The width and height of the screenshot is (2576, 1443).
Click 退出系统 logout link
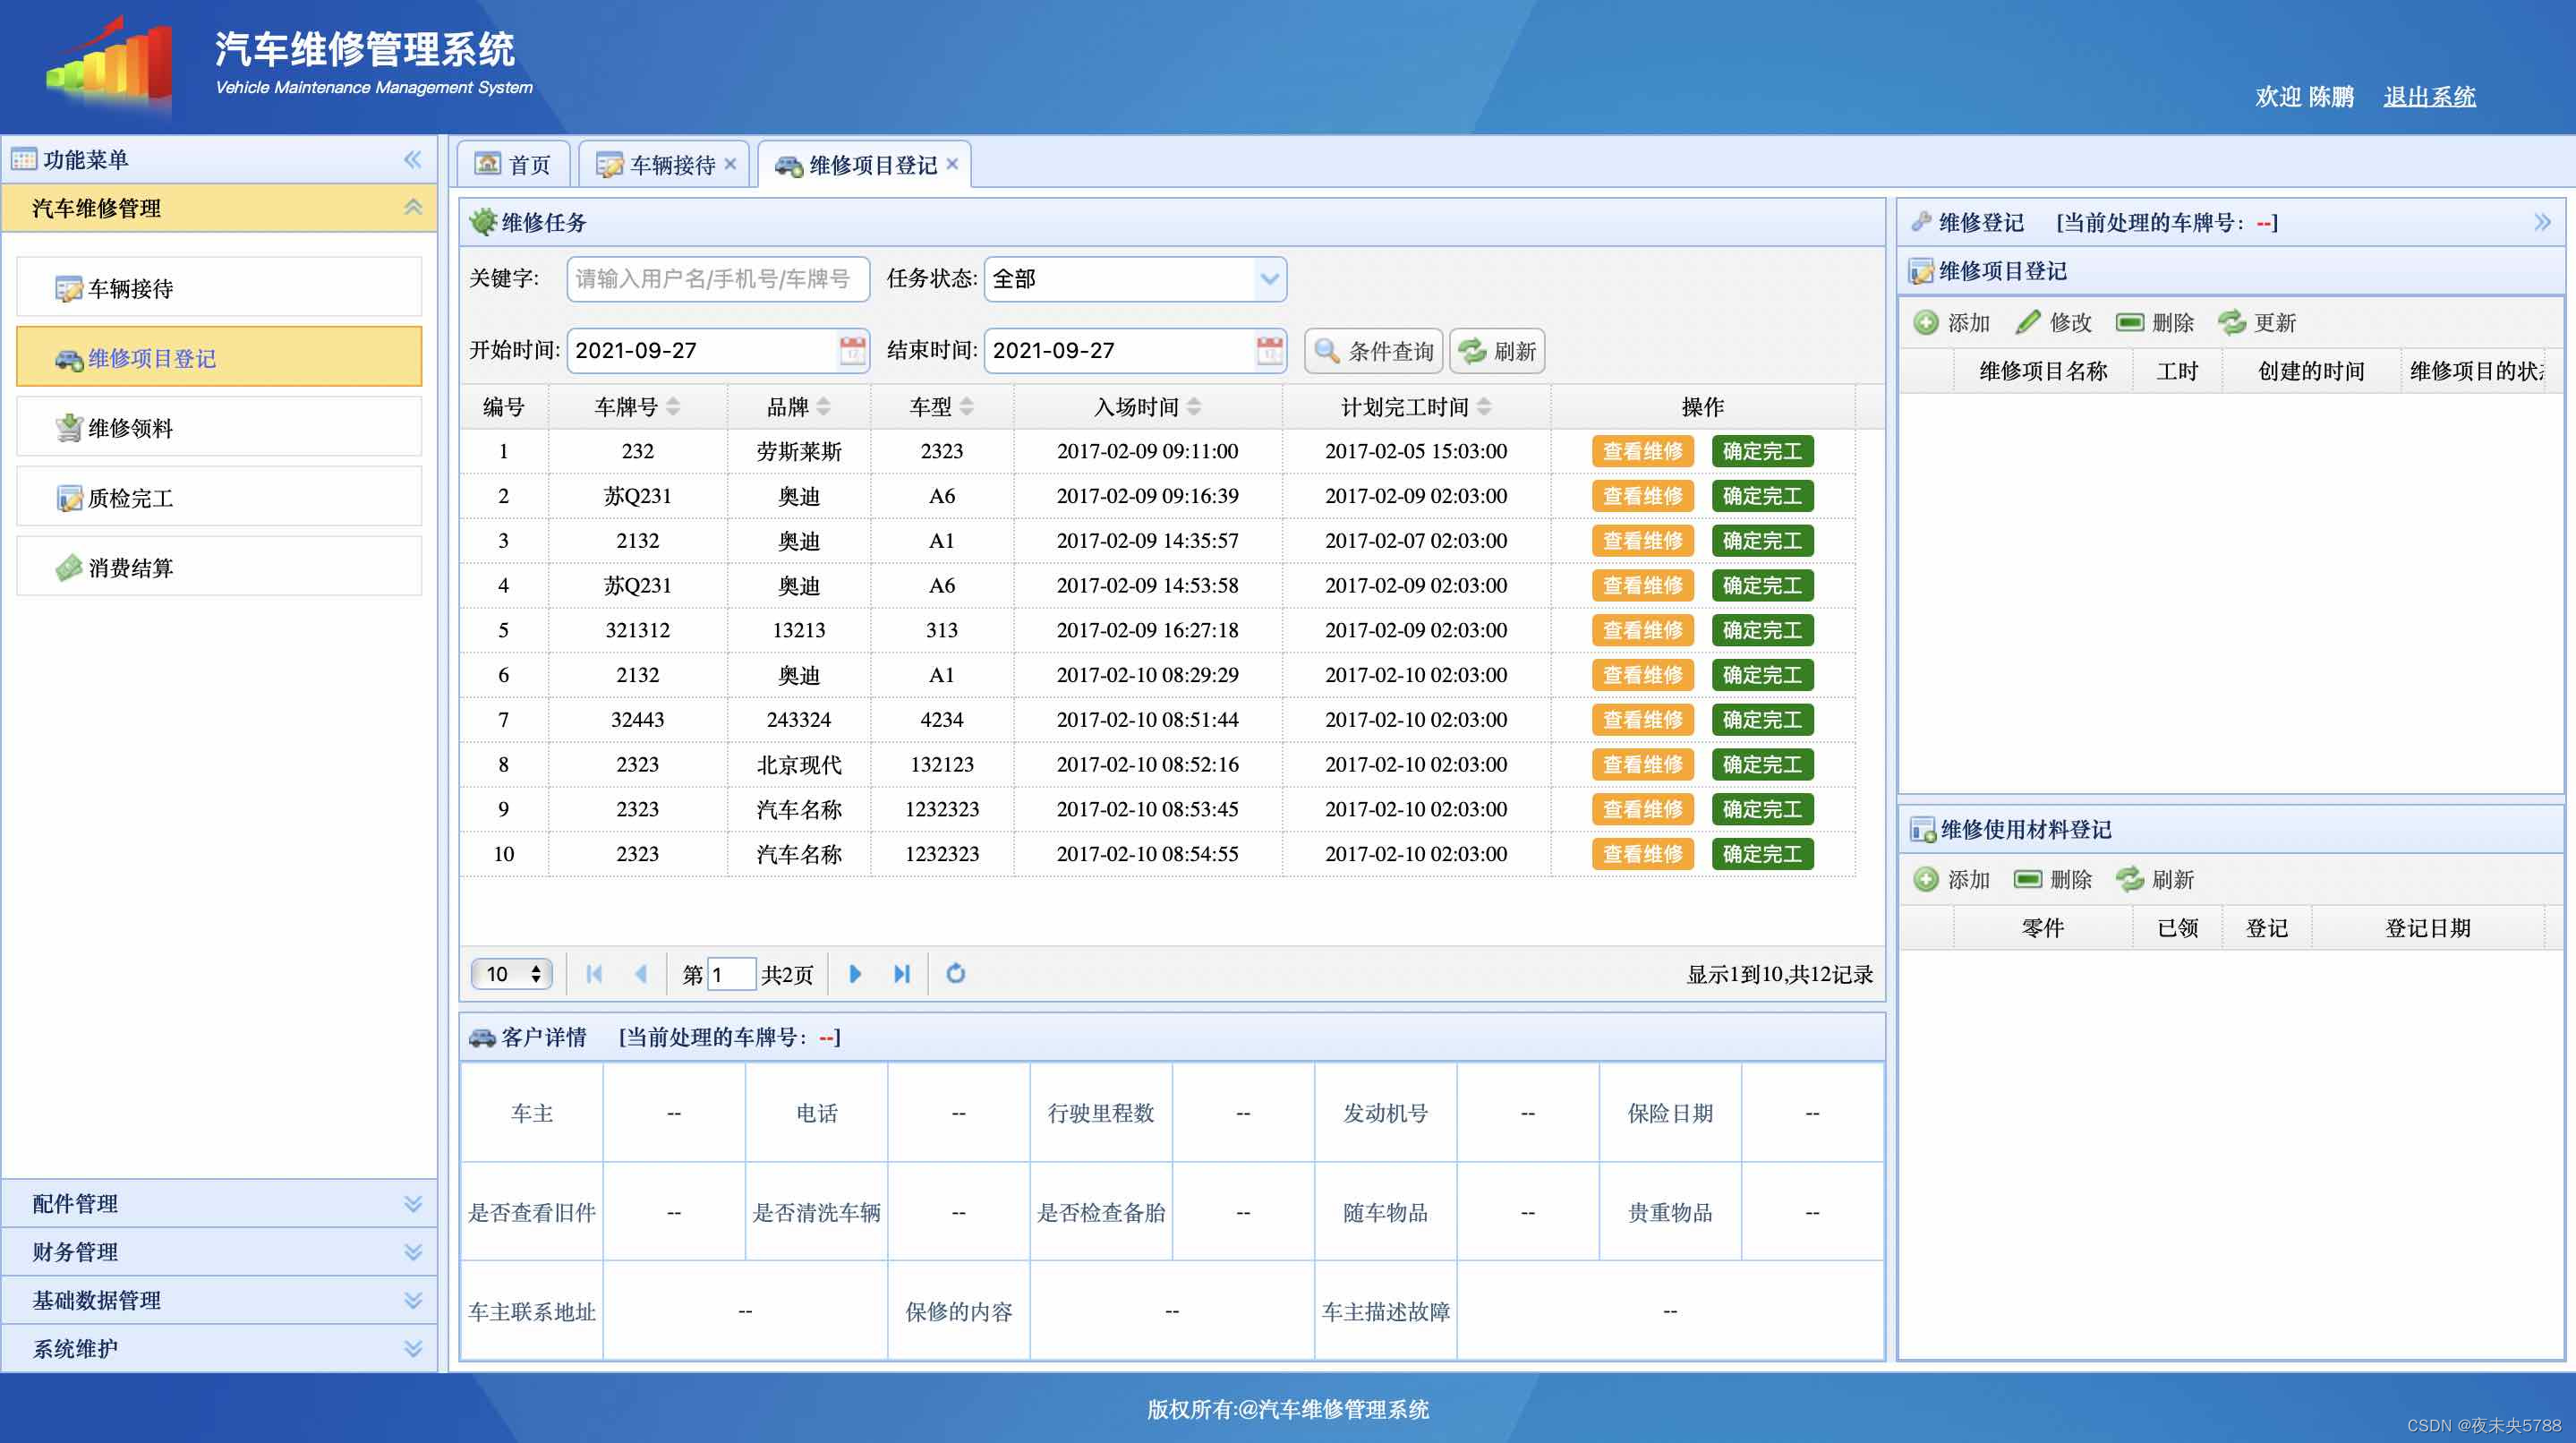(2429, 97)
